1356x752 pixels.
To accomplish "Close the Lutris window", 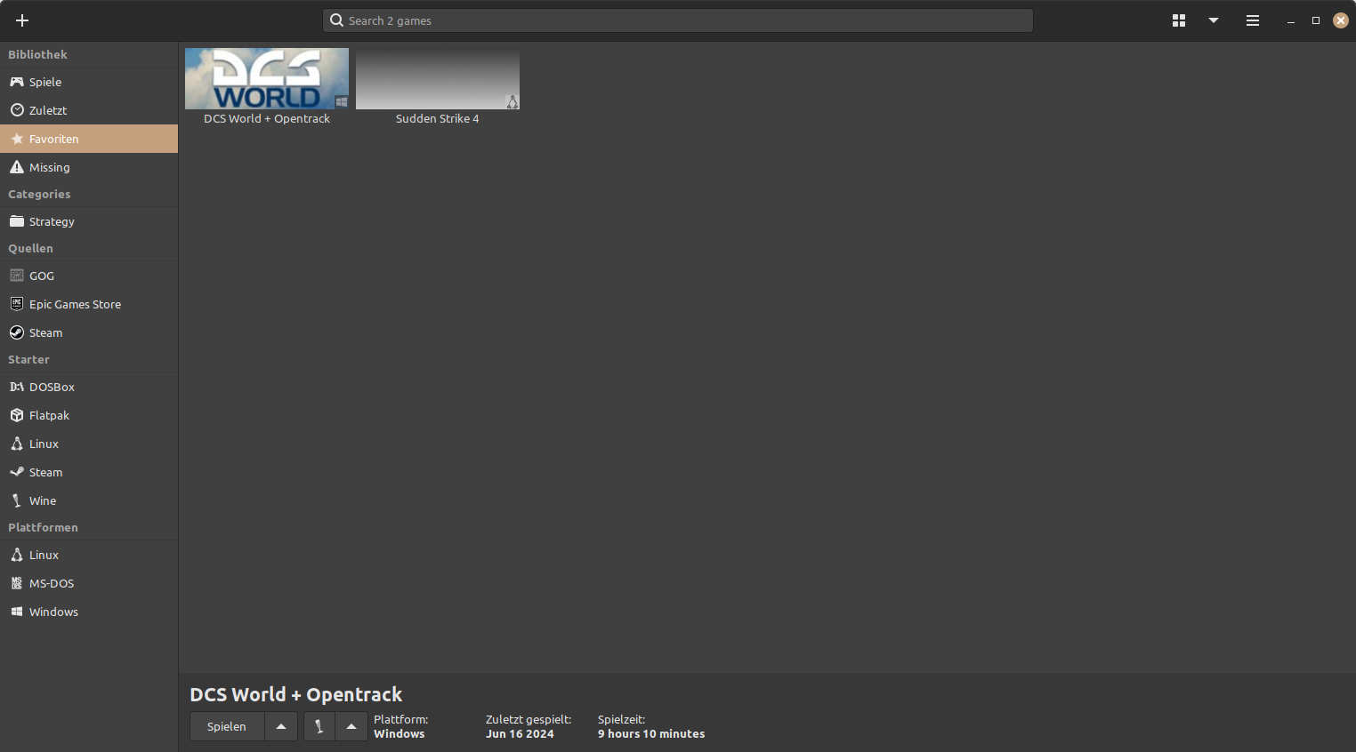I will 1341,20.
